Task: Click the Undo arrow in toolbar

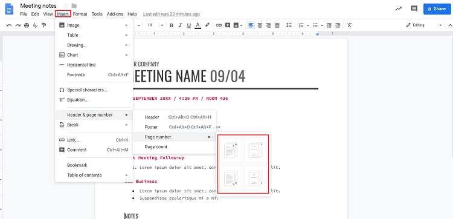Action: (x=9, y=25)
